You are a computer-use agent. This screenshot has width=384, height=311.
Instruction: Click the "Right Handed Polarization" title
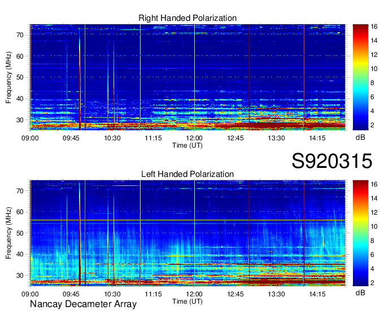click(x=187, y=18)
